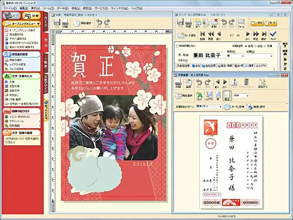The width and height of the screenshot is (293, 220).
Task: Open the font icon with green A
Action: click(199, 96)
